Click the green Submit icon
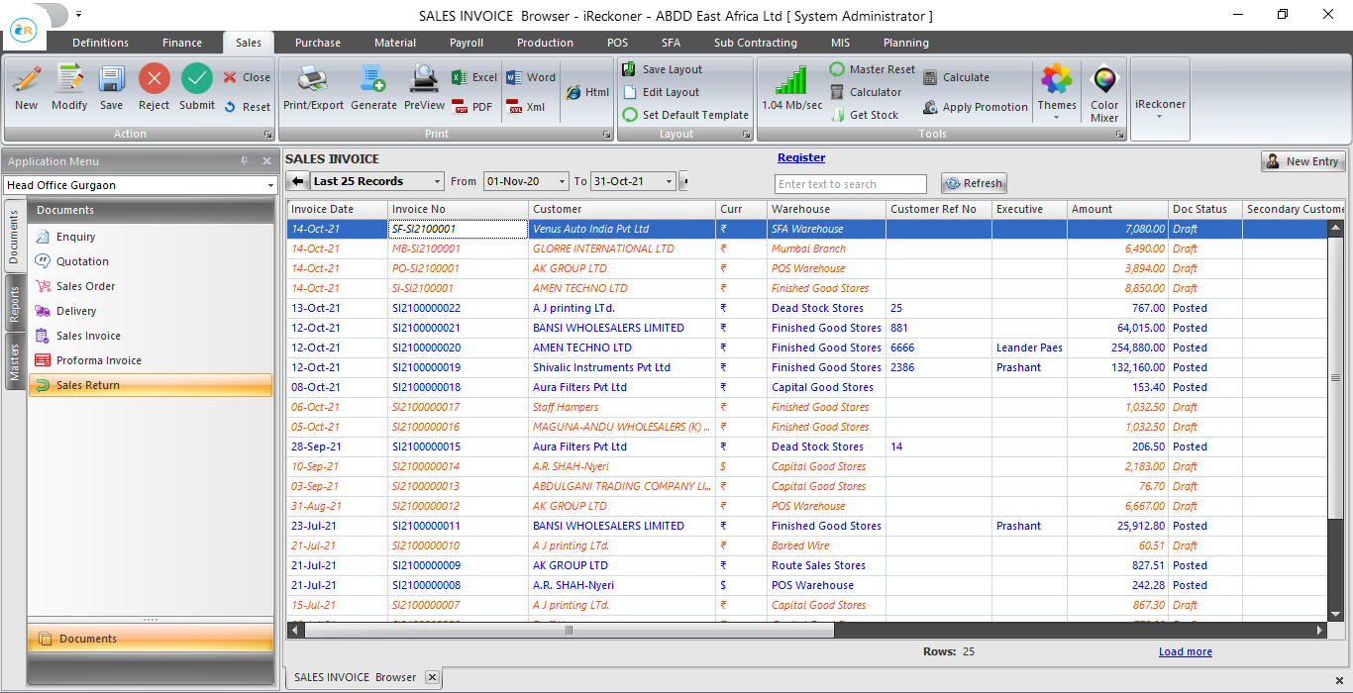The width and height of the screenshot is (1353, 693). pos(196,80)
